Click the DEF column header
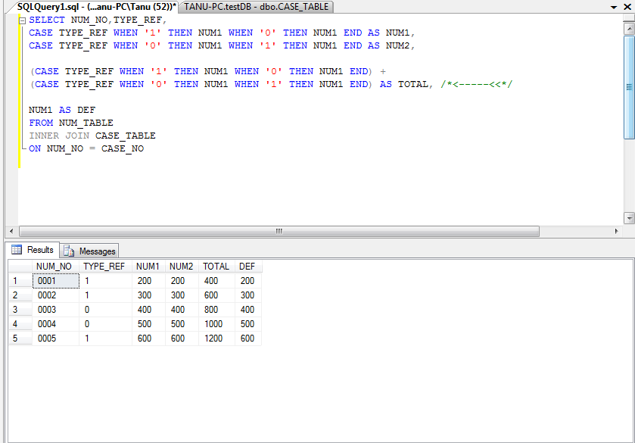The height and width of the screenshot is (443, 635). [248, 267]
